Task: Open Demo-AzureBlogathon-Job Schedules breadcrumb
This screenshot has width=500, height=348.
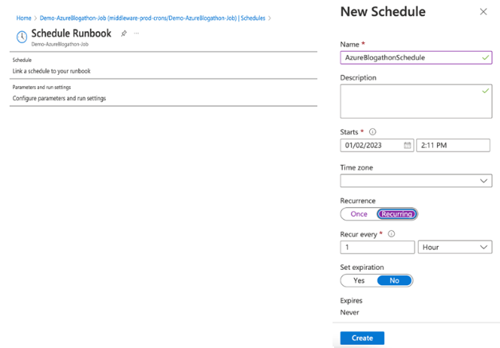Action: [152, 18]
